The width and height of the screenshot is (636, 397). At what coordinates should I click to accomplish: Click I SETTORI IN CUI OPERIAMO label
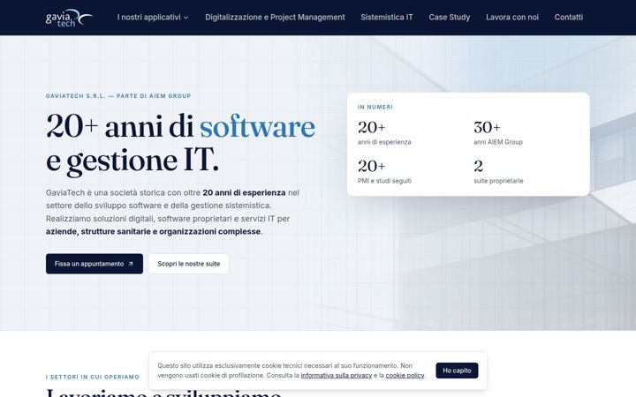pyautogui.click(x=93, y=378)
